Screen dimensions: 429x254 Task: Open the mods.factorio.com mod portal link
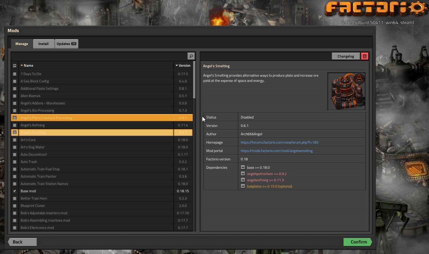(277, 151)
